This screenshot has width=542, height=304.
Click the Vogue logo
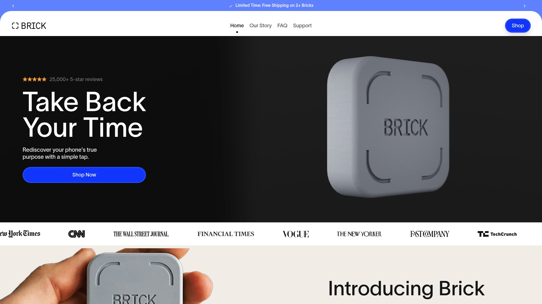tap(296, 234)
